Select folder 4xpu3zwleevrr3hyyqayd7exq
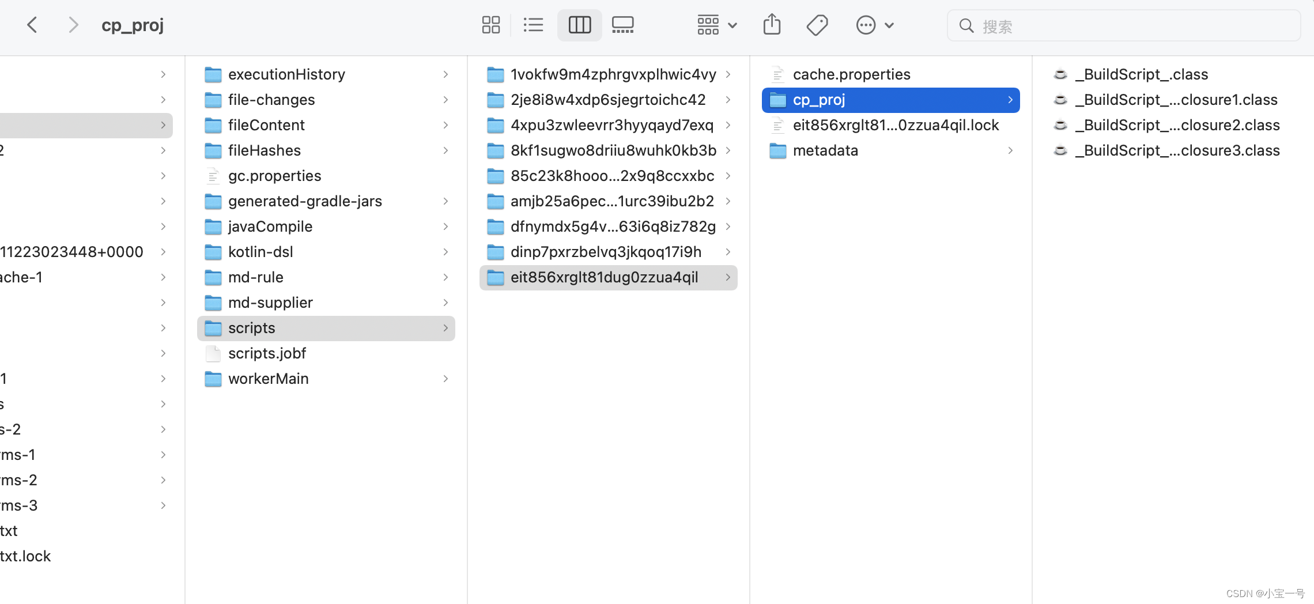Screen dimensions: 1314x604 (x=609, y=125)
